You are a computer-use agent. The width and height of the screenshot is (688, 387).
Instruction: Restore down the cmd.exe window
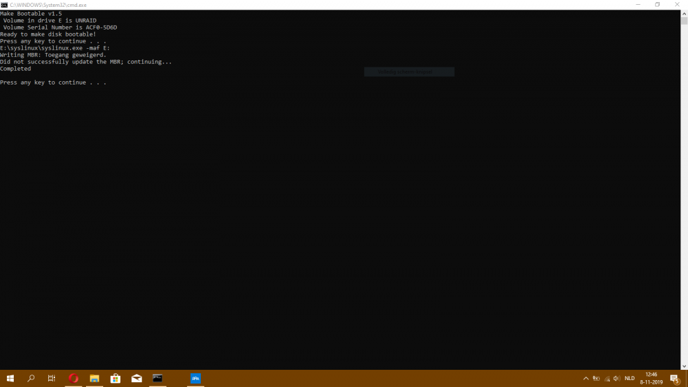point(657,5)
